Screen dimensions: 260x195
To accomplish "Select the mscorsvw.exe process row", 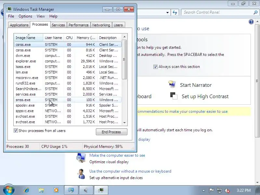I will pyautogui.click(x=68, y=78).
